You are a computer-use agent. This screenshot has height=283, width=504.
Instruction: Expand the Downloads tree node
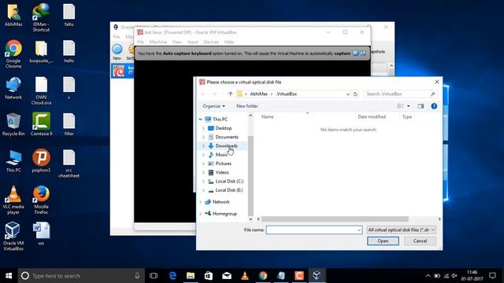[203, 146]
